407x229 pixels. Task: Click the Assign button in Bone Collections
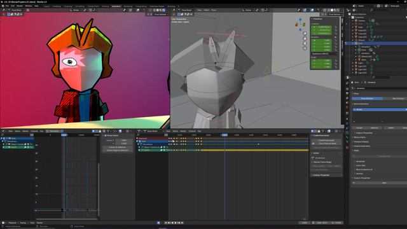click(359, 128)
